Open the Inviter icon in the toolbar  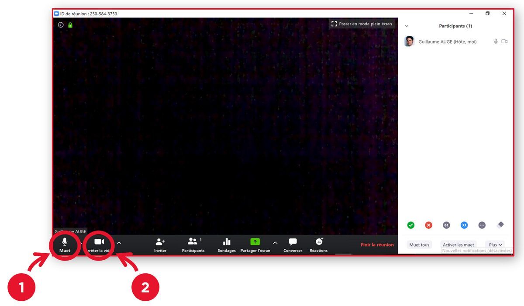coord(160,242)
